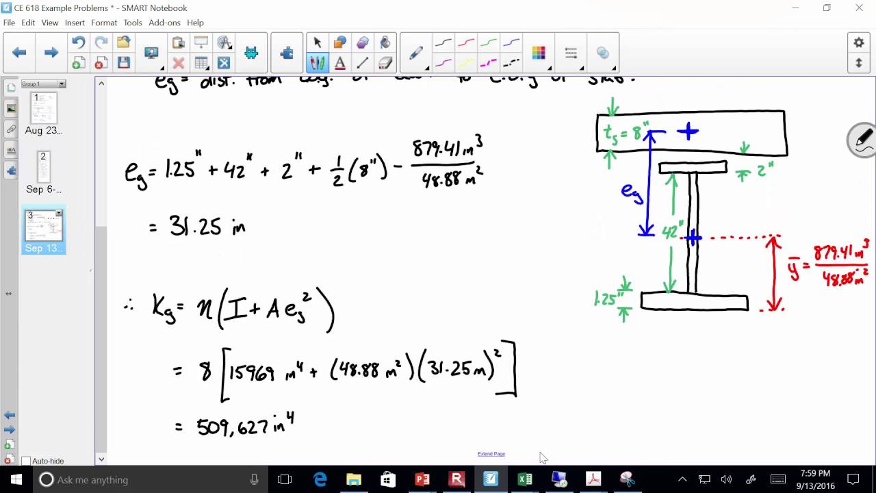Open toolbar settings gear
The height and width of the screenshot is (493, 876).
(x=858, y=42)
